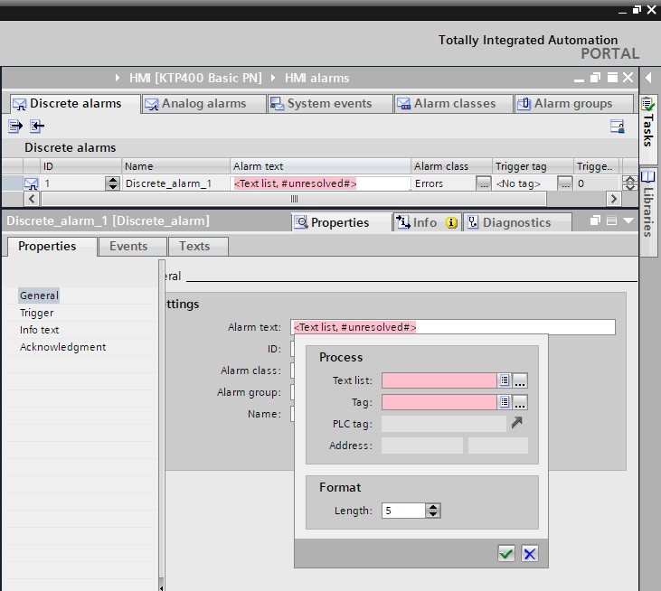Open the Tag selection list icon
Viewport: 661px width, 591px height.
(x=505, y=402)
